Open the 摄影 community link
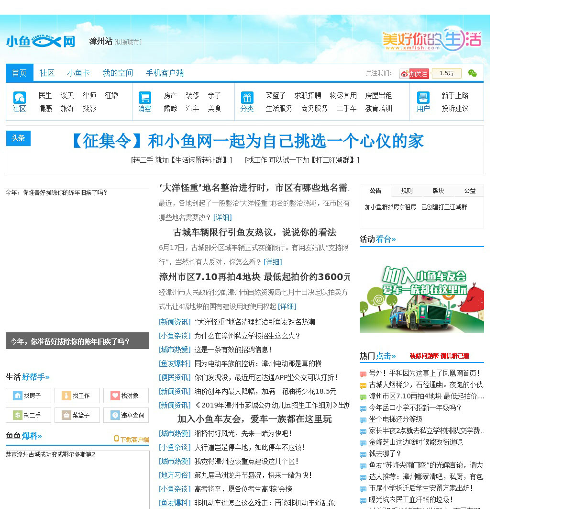 click(x=89, y=108)
